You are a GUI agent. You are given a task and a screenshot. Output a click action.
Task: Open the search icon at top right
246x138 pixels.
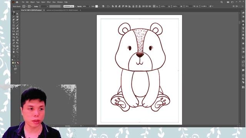click(221, 2)
